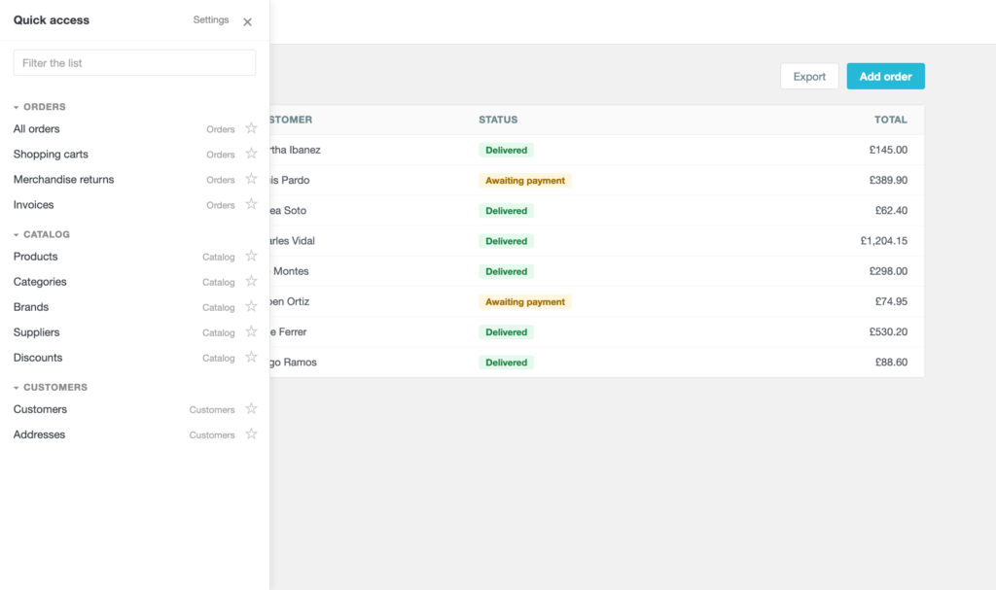Viewport: 996px width, 590px height.
Task: Select the £1,204.15 total
Action: (x=883, y=241)
